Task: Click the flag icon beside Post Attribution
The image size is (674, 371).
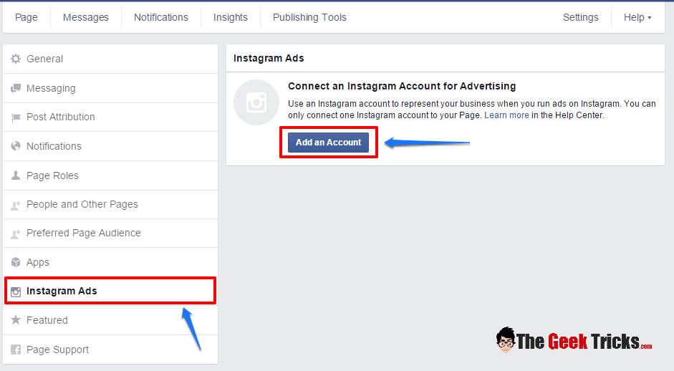Action: 16,117
